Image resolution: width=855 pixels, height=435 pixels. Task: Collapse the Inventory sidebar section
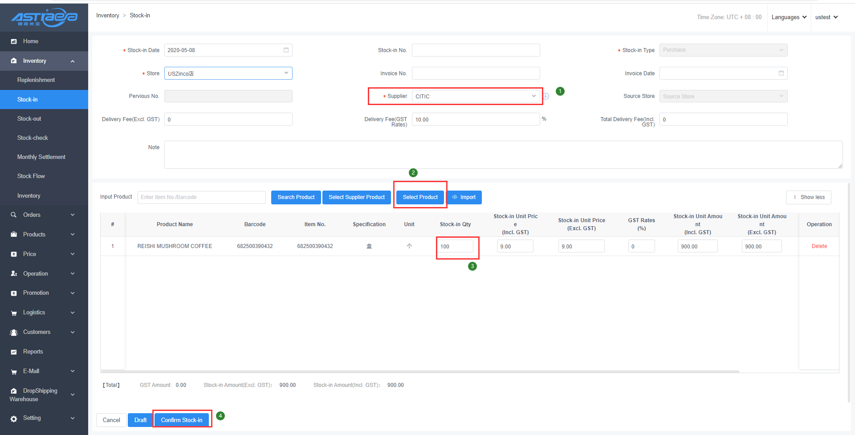(73, 61)
